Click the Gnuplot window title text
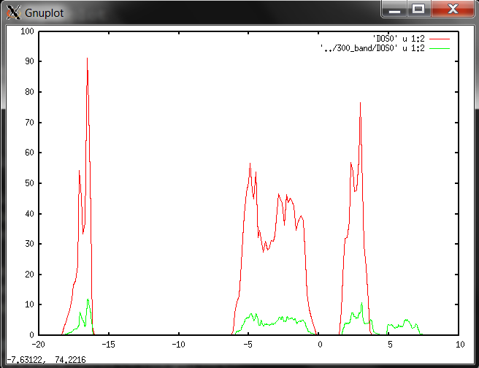 (x=45, y=13)
